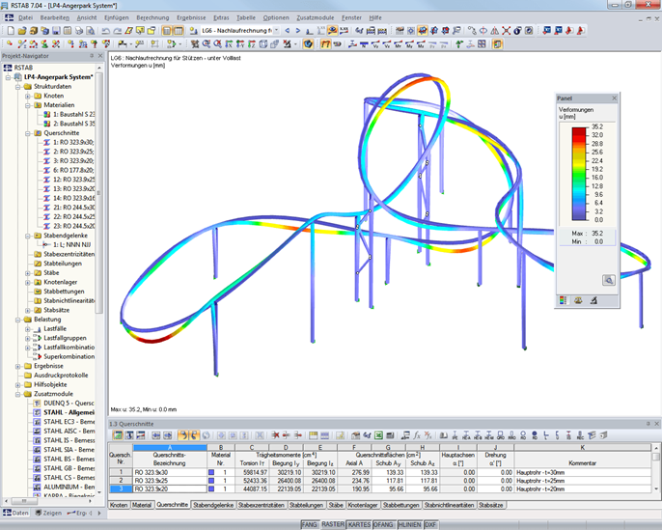The height and width of the screenshot is (530, 662).
Task: Open the Zusatzmodule menu
Action: tap(315, 17)
